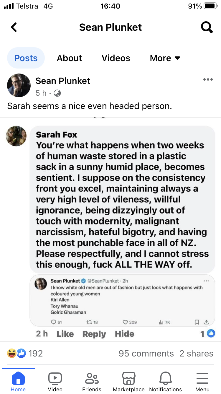Open the Marketplace storefront icon

[x=129, y=378]
